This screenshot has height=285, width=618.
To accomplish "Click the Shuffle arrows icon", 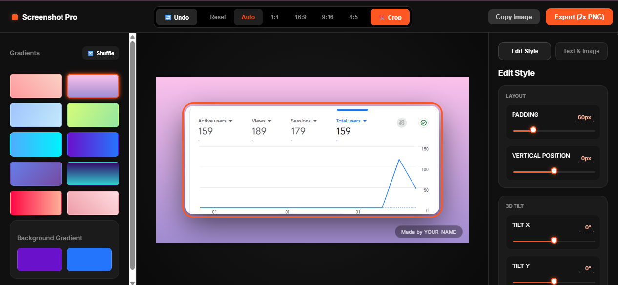I will 91,53.
